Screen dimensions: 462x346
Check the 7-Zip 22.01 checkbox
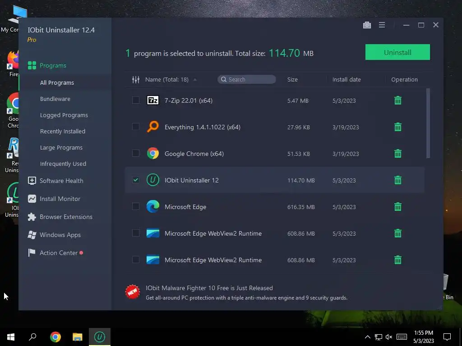(x=135, y=100)
